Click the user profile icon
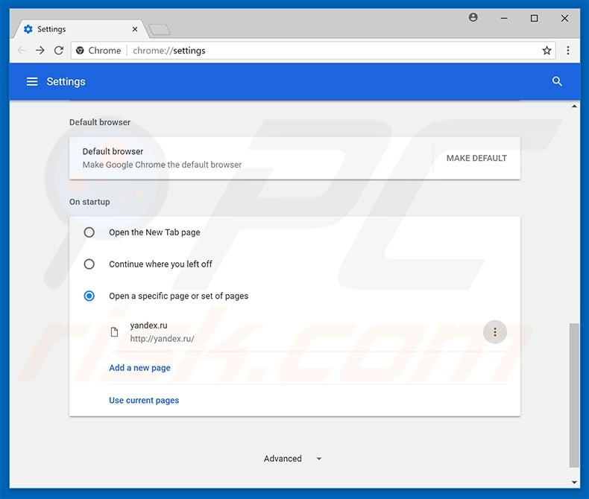 point(473,17)
